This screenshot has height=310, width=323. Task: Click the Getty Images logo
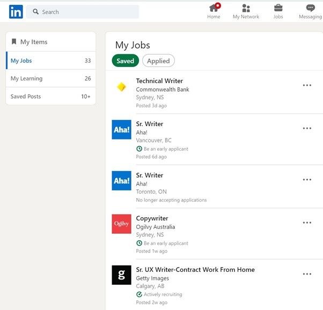click(x=121, y=275)
